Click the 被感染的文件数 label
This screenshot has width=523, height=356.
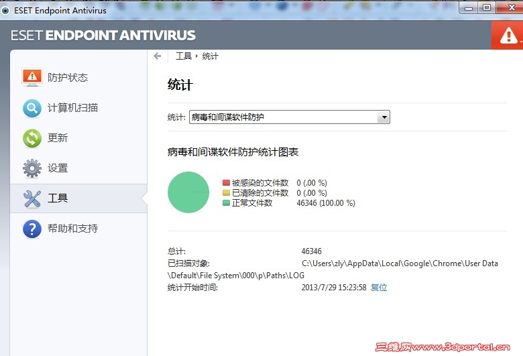click(x=260, y=183)
